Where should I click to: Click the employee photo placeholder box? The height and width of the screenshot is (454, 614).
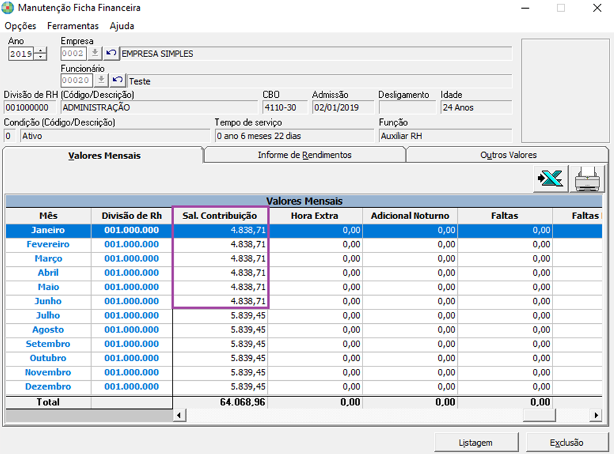[x=566, y=90]
